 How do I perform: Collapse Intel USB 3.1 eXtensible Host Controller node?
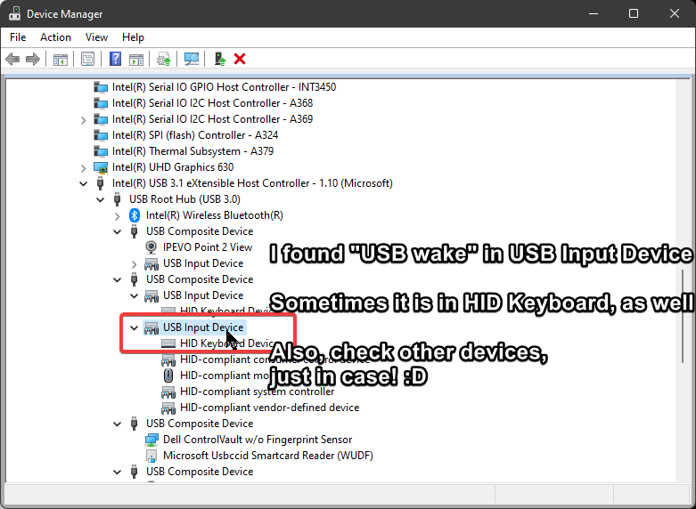pos(83,183)
